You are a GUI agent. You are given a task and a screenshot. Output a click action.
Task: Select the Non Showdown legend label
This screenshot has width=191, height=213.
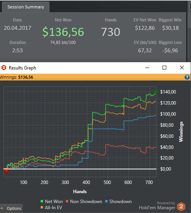click(86, 202)
